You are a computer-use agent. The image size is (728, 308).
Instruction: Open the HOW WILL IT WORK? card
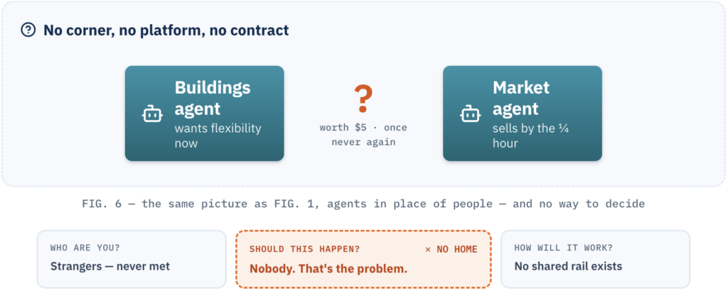tap(595, 259)
